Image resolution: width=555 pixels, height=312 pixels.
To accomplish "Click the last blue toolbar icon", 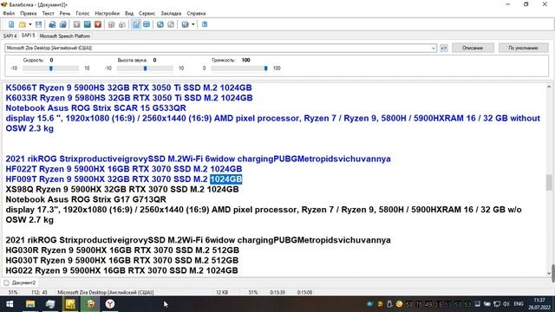I will (205, 24).
